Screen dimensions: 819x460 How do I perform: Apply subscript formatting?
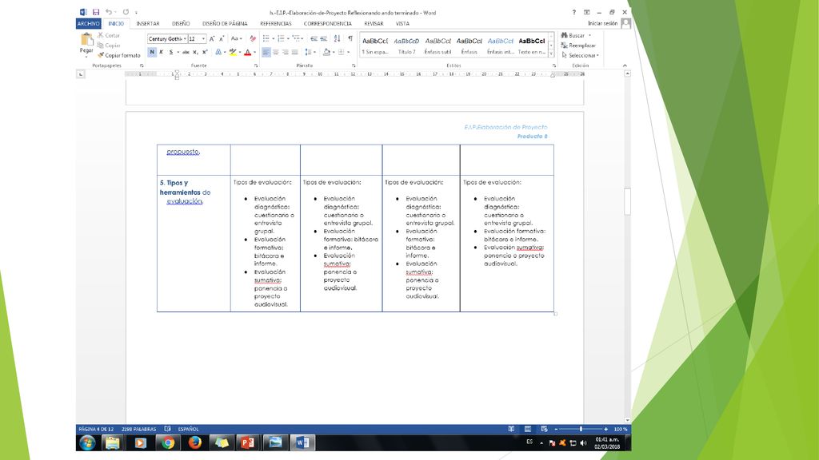195,52
